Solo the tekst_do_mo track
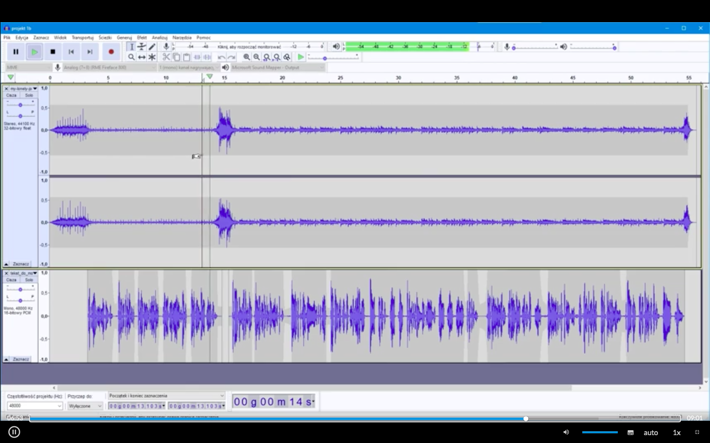 pyautogui.click(x=29, y=280)
